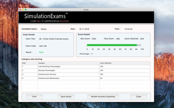Viewport: 174px width, 108px height.
Task: Click the Percentage ---> label
Action: point(86,54)
